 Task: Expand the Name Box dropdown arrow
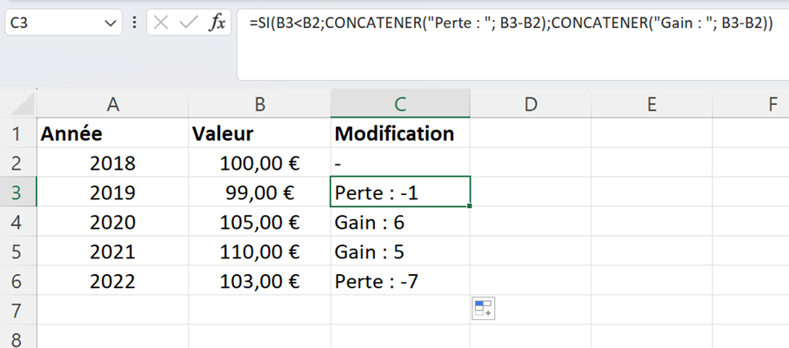[110, 23]
